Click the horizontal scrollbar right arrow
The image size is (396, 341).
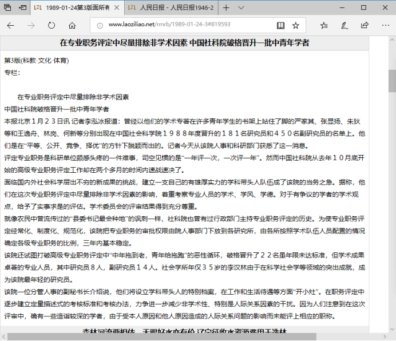385,336
